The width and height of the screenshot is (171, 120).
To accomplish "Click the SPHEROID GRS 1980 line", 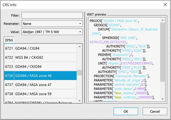I will 120,38.
